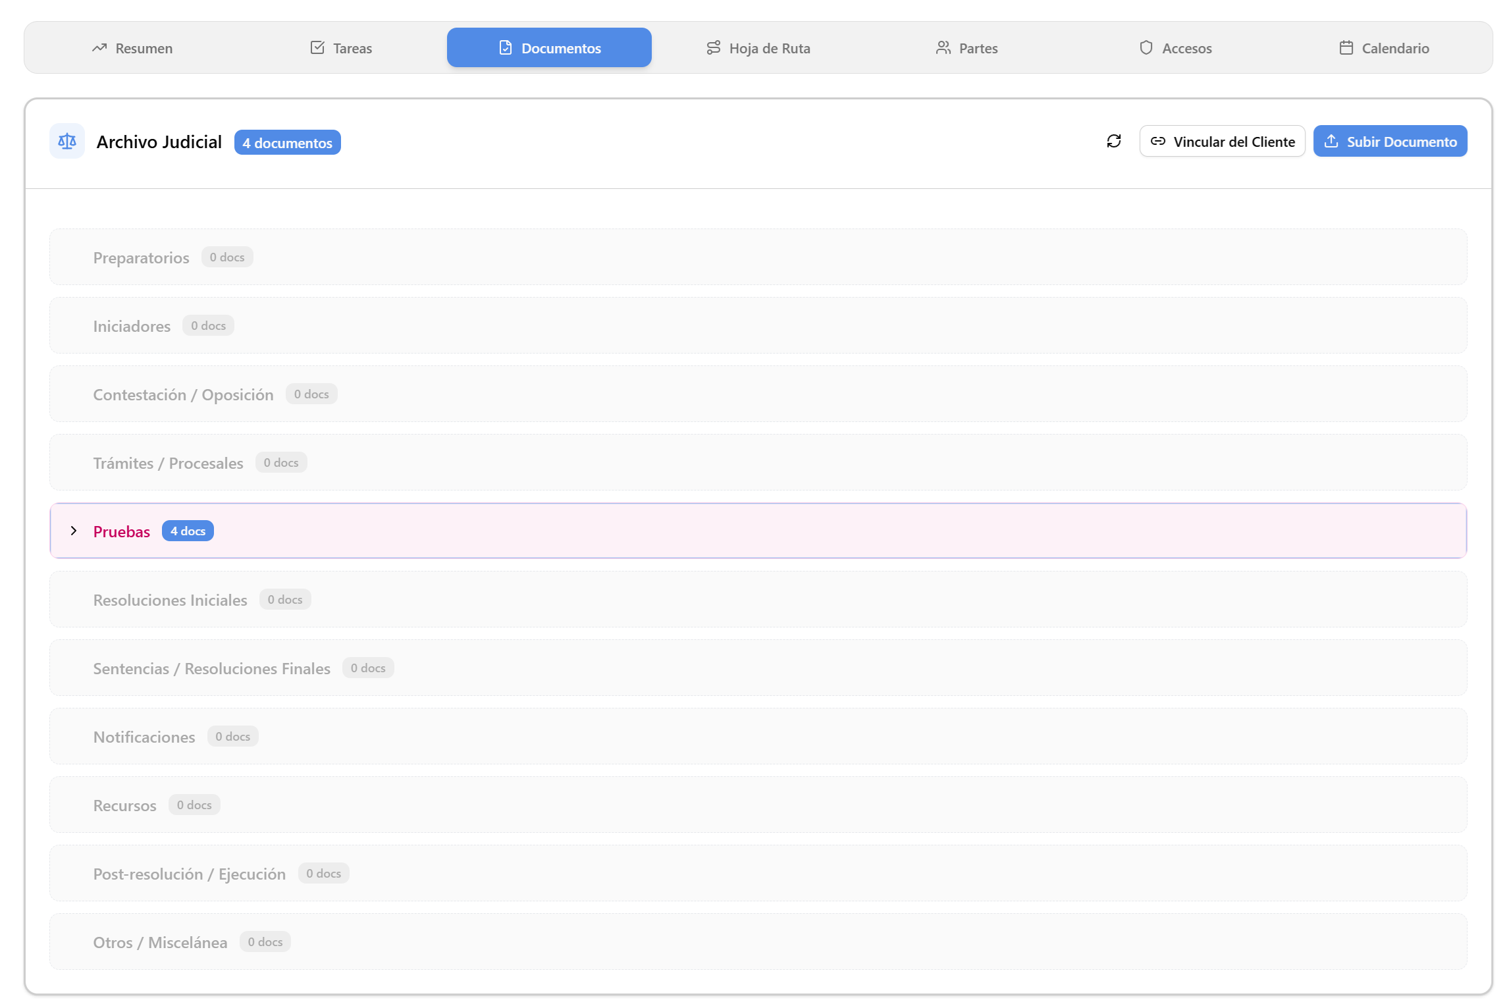Image resolution: width=1505 pixels, height=1008 pixels.
Task: Click the people icon on Partes tab
Action: tap(943, 47)
